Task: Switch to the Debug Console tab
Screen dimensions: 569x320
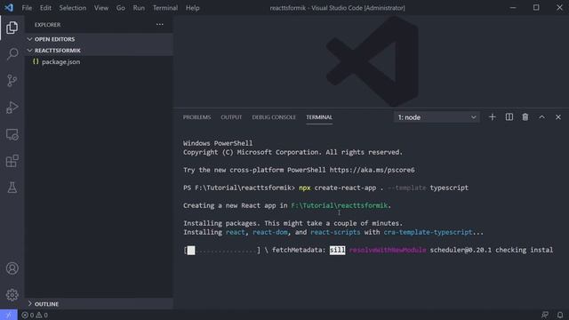Action: [274, 117]
